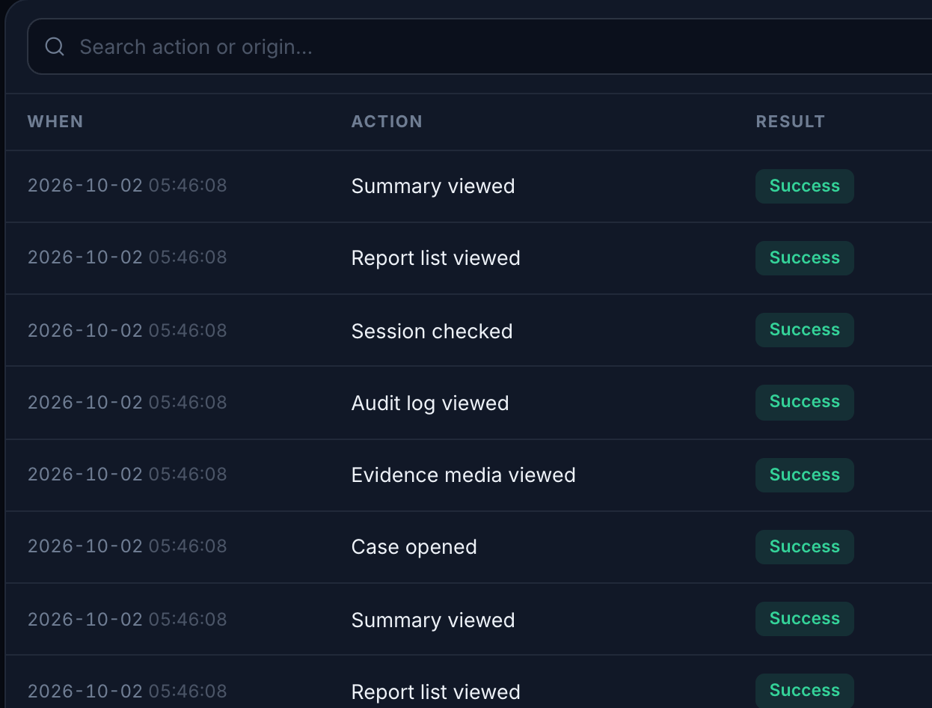Select the "Evidence media viewed" action
932x708 pixels.
pyautogui.click(x=463, y=474)
